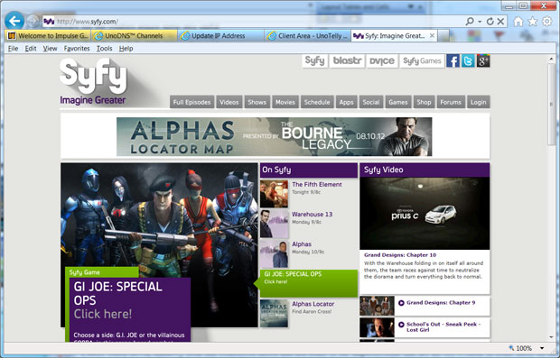Click the Full Episodes nav button

(x=192, y=102)
